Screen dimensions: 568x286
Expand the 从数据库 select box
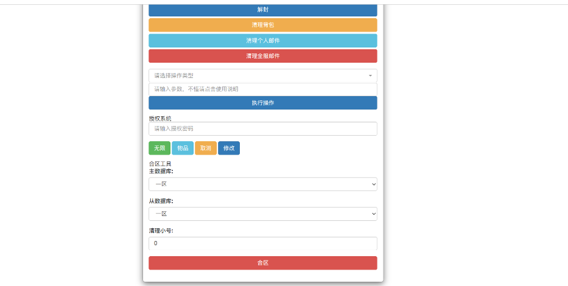click(x=262, y=214)
